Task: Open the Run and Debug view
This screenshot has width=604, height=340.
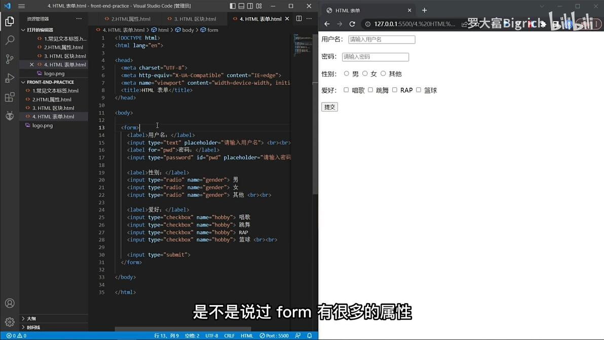Action: pos(10,78)
